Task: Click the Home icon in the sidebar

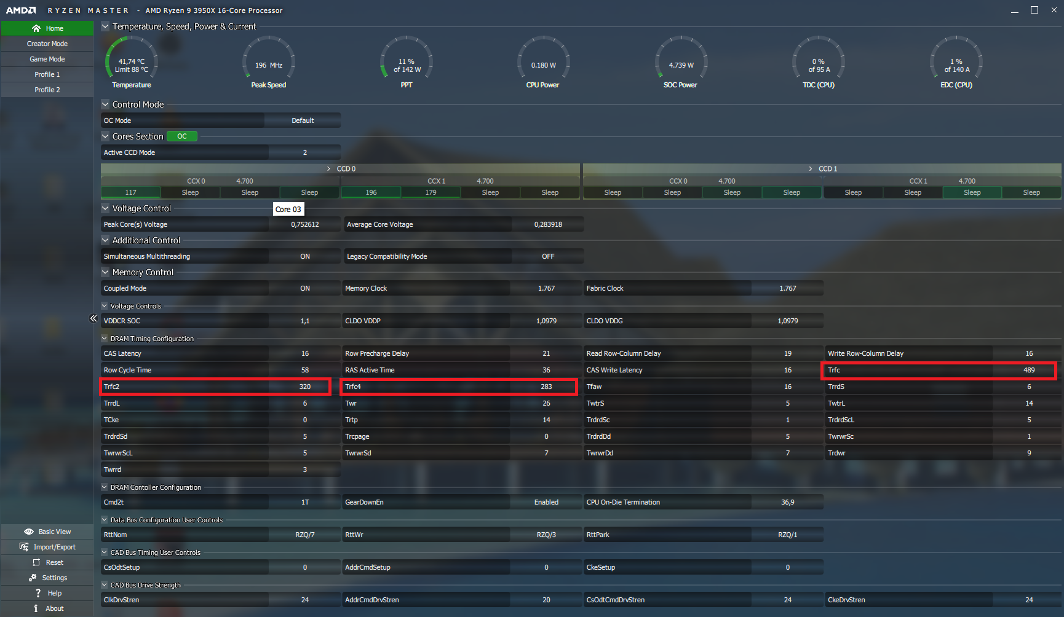Action: coord(36,28)
